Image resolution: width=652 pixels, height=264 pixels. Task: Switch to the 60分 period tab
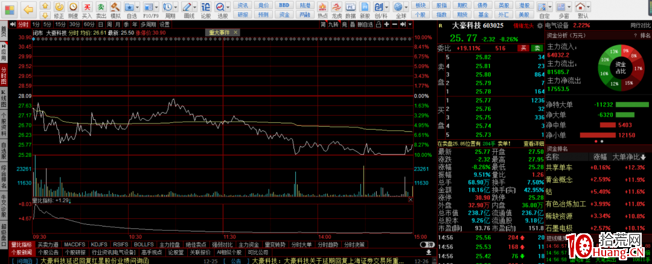(89, 25)
